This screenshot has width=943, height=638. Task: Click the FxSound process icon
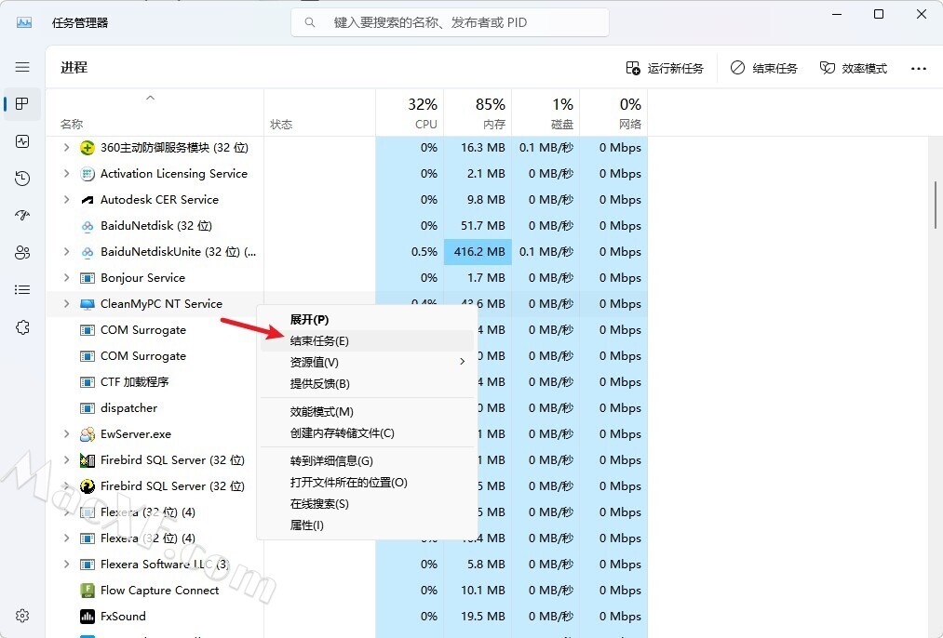(x=88, y=617)
